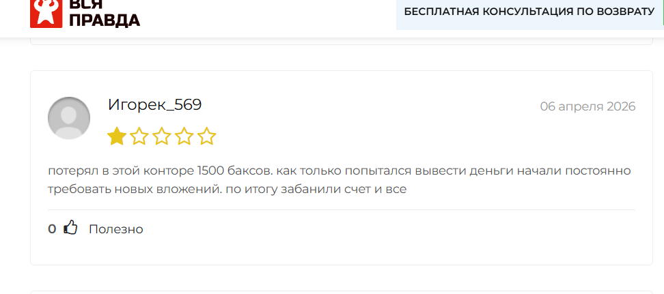The height and width of the screenshot is (294, 664).
Task: Open the free refund consultation button
Action: point(529,12)
